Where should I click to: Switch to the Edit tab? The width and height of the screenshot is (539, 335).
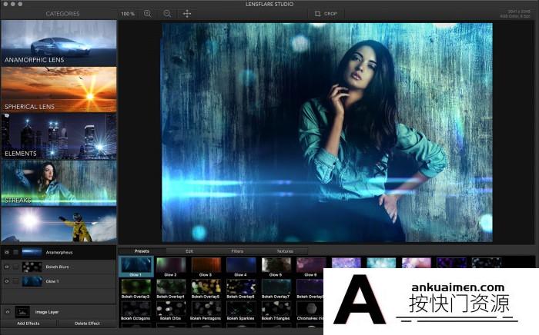pos(189,251)
